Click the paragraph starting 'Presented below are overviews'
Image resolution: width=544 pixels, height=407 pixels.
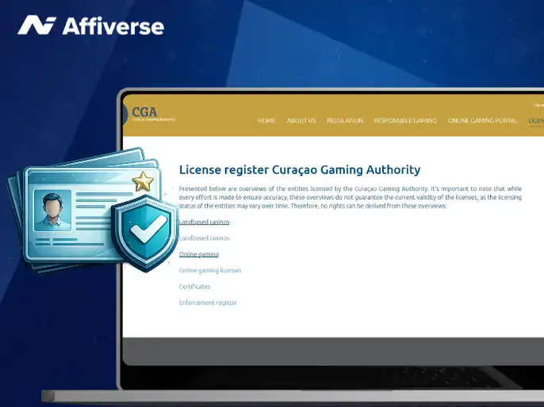351,197
